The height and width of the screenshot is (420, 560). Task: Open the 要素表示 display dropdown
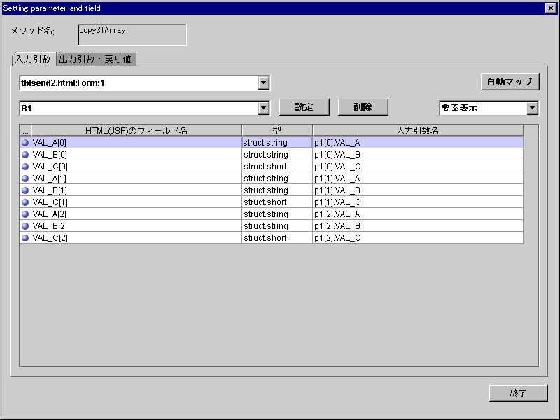click(532, 108)
